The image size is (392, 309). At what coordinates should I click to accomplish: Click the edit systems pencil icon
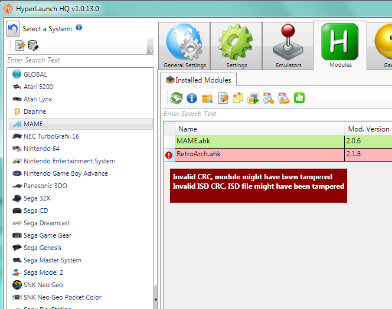coord(20,45)
